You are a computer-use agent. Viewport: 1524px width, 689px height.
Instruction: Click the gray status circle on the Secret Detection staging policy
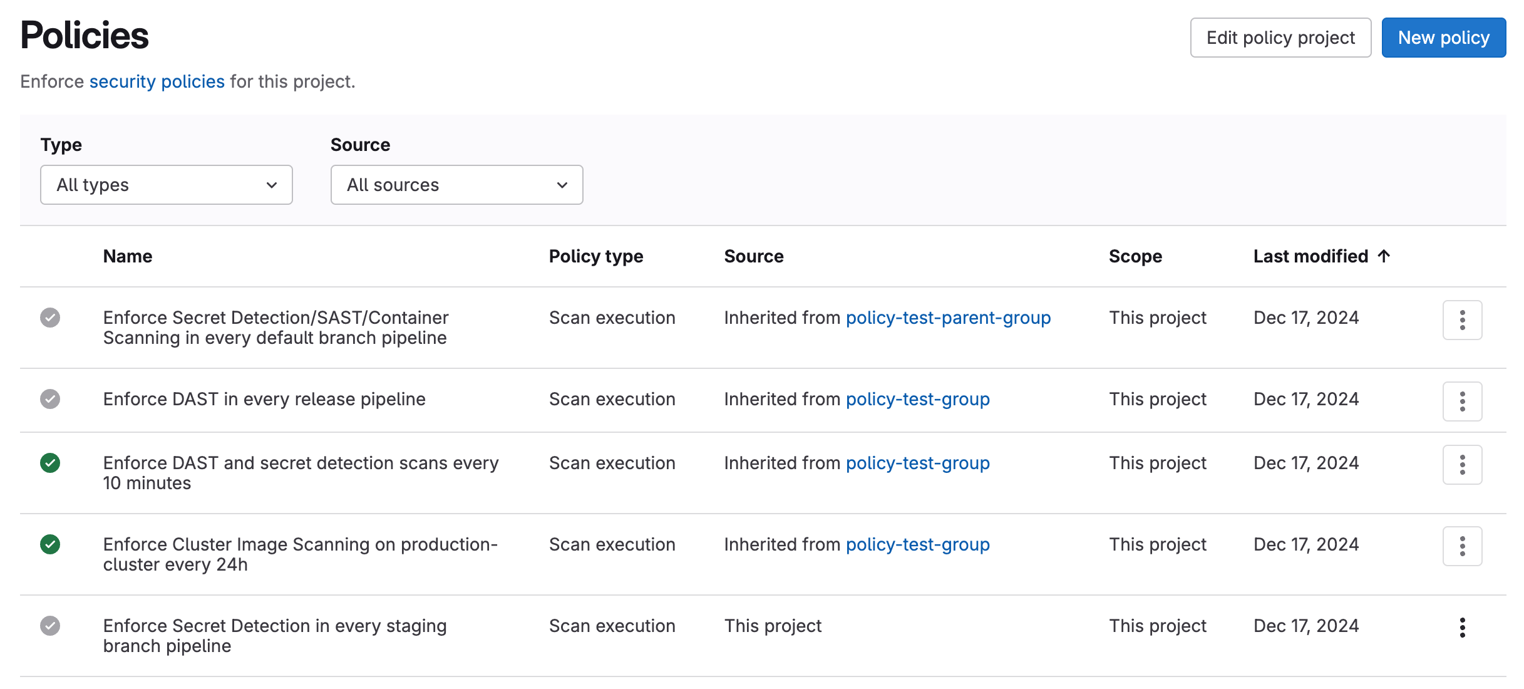[x=50, y=626]
